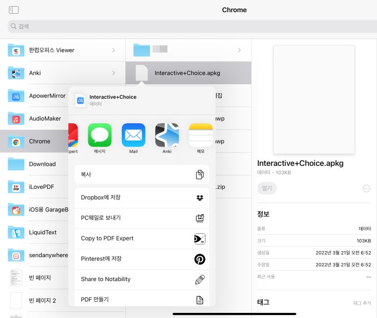Open the AudioMaker folder

[x=34, y=119]
